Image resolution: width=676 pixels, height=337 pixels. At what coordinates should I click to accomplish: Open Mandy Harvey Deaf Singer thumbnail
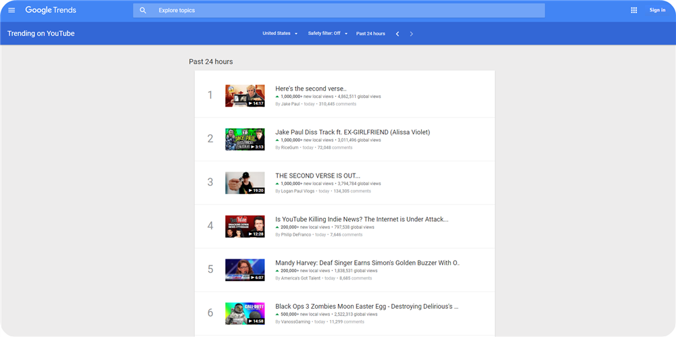coord(245,269)
